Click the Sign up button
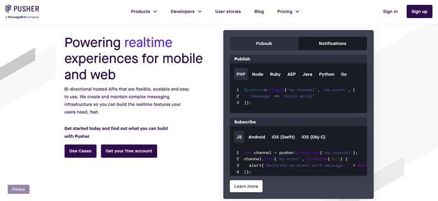Screen dimensions: 438x201 point(419,11)
